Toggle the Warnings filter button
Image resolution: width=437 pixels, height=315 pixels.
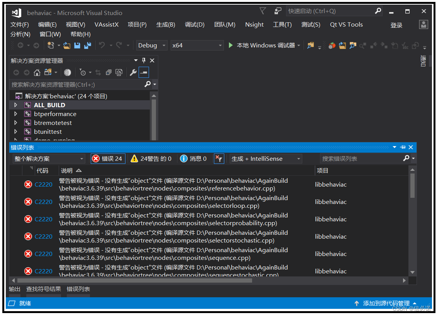151,158
